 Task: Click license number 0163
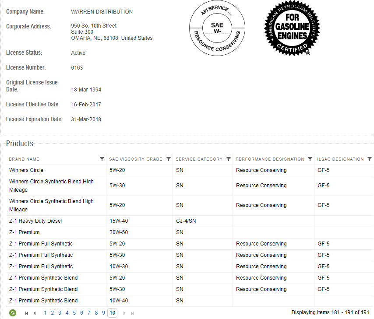(x=77, y=68)
